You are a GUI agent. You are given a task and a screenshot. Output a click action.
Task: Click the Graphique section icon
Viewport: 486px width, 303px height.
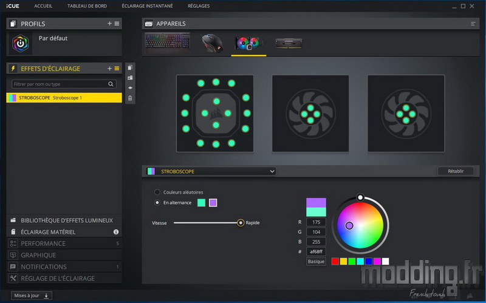click(x=13, y=255)
